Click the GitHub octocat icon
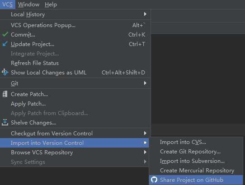The image size is (245, 185). coord(154,180)
